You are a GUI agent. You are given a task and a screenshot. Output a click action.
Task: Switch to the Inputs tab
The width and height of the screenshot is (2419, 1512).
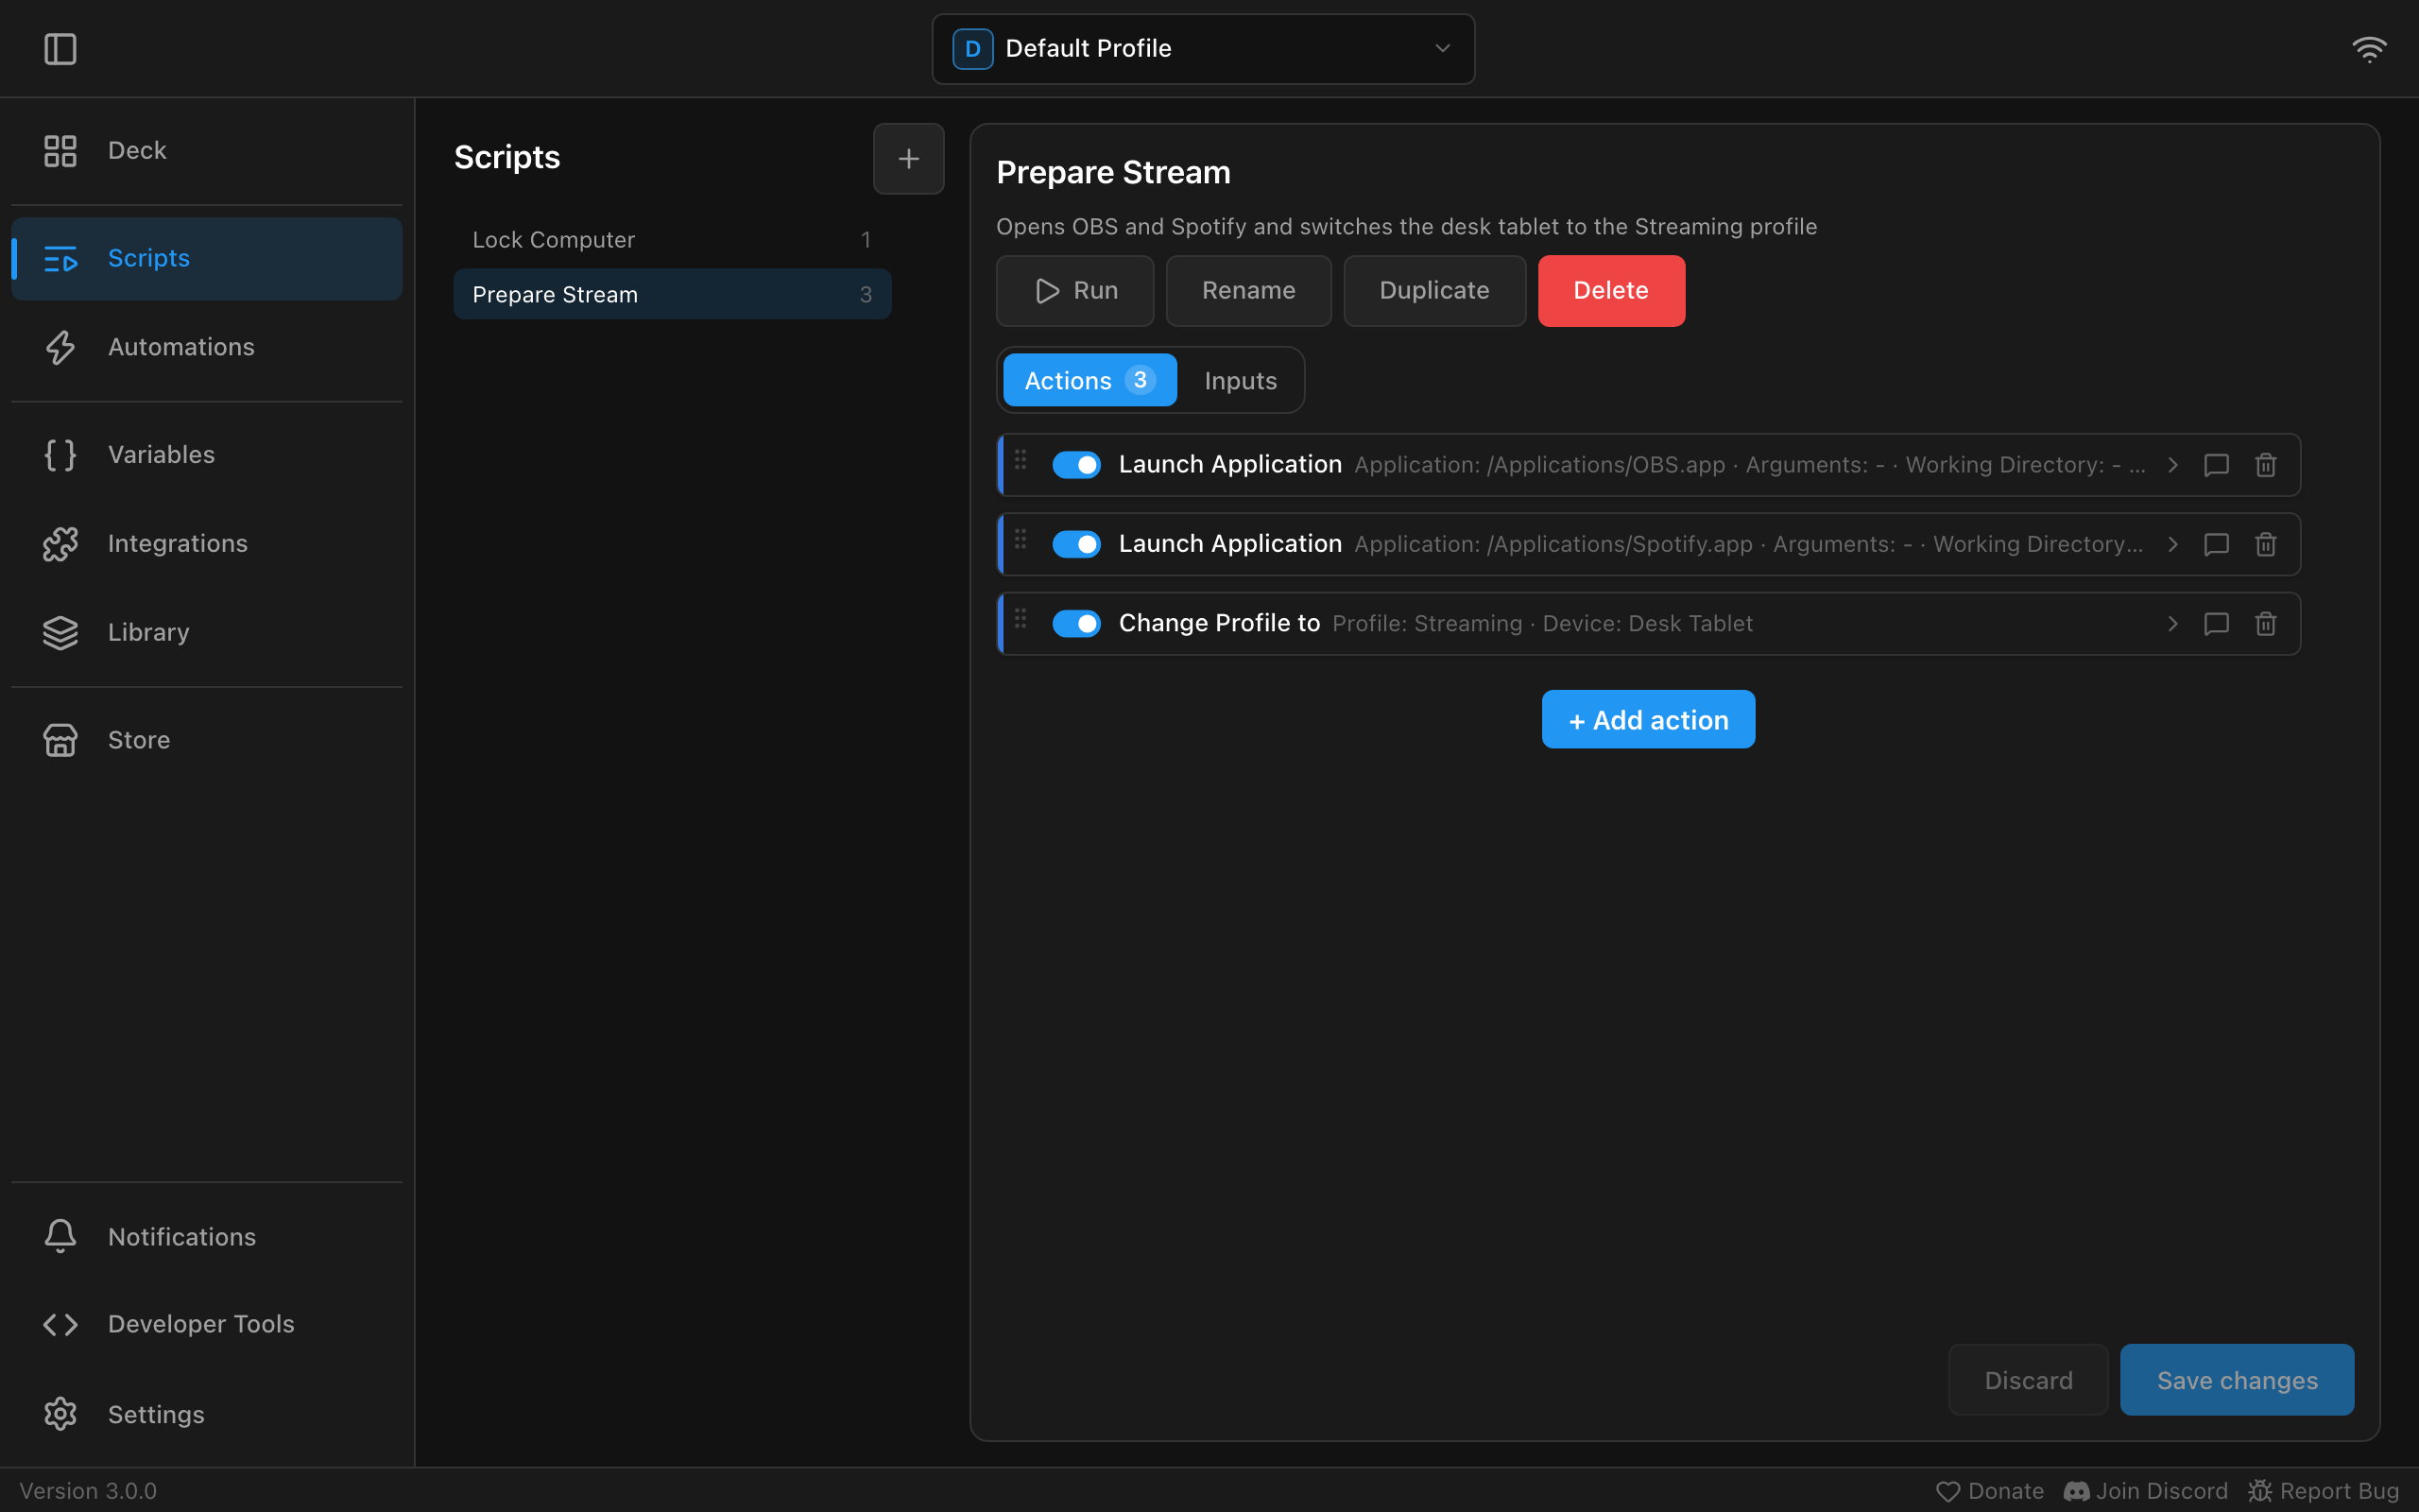pyautogui.click(x=1240, y=380)
